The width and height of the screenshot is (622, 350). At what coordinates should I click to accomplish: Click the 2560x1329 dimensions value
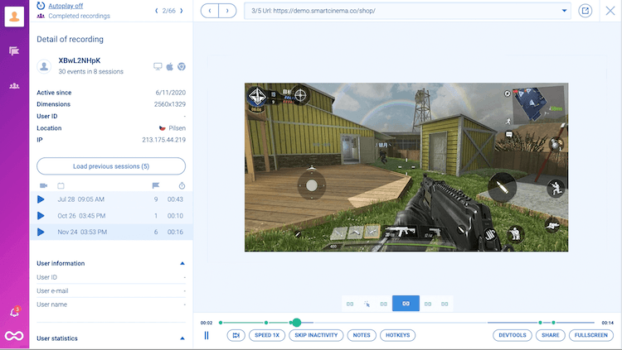coord(170,104)
